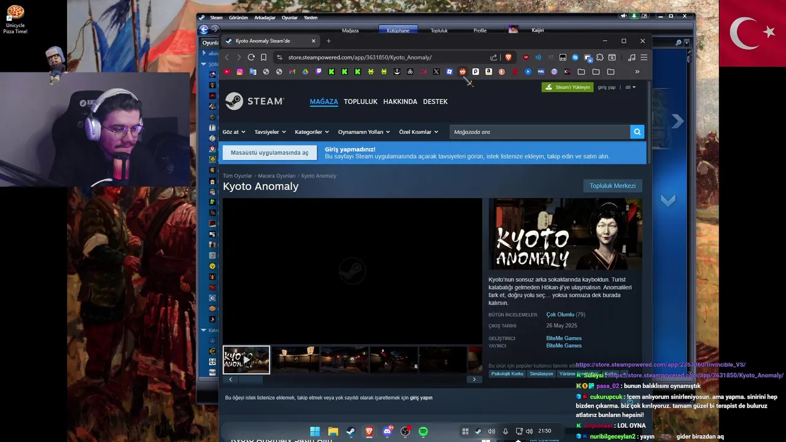This screenshot has width=786, height=442.
Task: Expand the Göz at dropdown
Action: (x=234, y=132)
